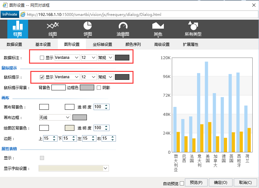Click the InPrivate badge

[x=10, y=14]
